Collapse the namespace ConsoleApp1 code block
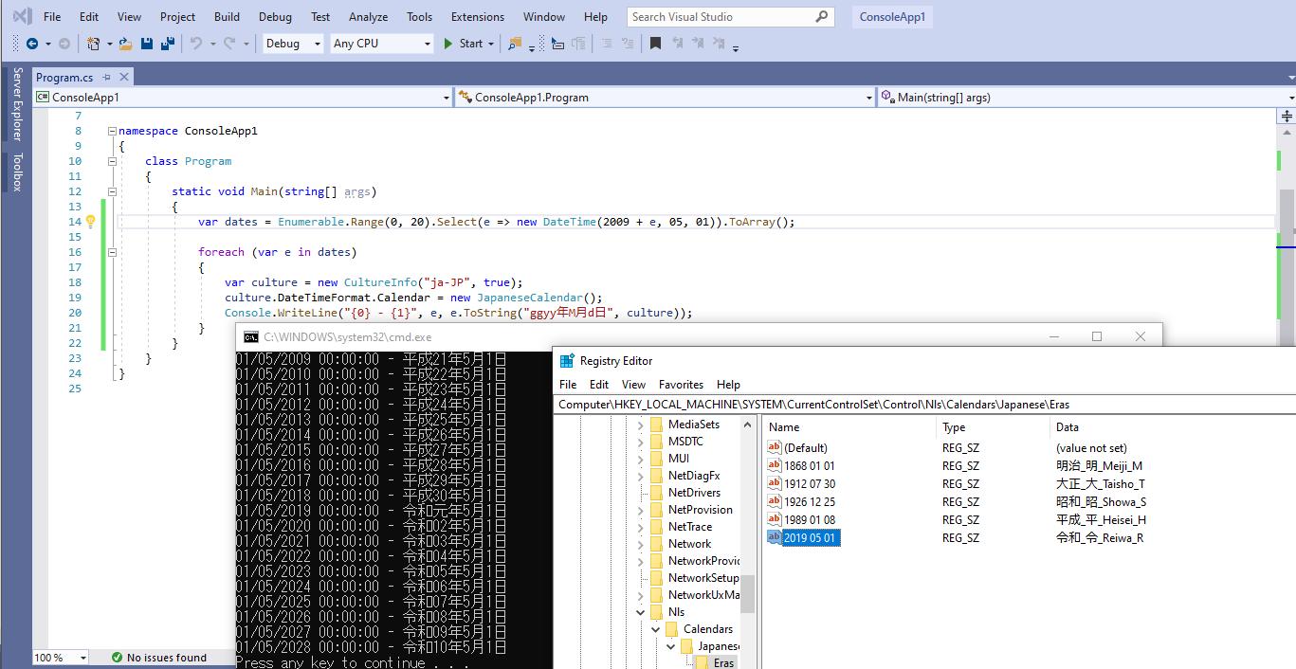This screenshot has height=669, width=1296. click(x=112, y=131)
